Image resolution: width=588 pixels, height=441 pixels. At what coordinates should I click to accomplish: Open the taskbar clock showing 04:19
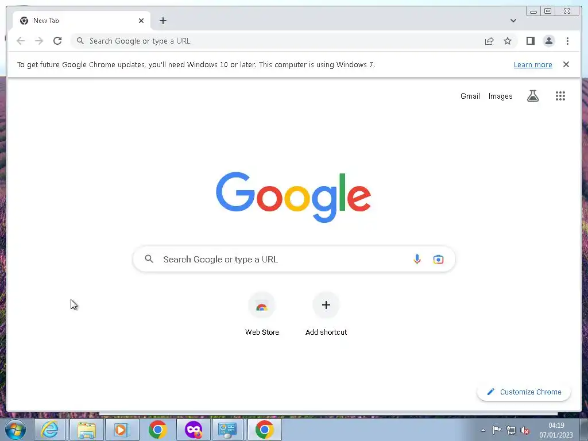pyautogui.click(x=556, y=430)
